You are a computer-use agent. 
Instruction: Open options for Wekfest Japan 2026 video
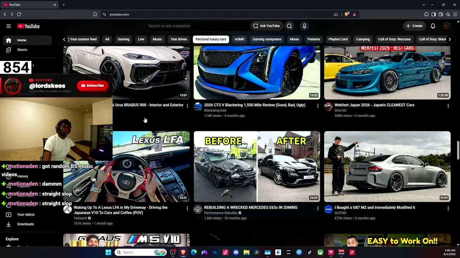click(448, 106)
